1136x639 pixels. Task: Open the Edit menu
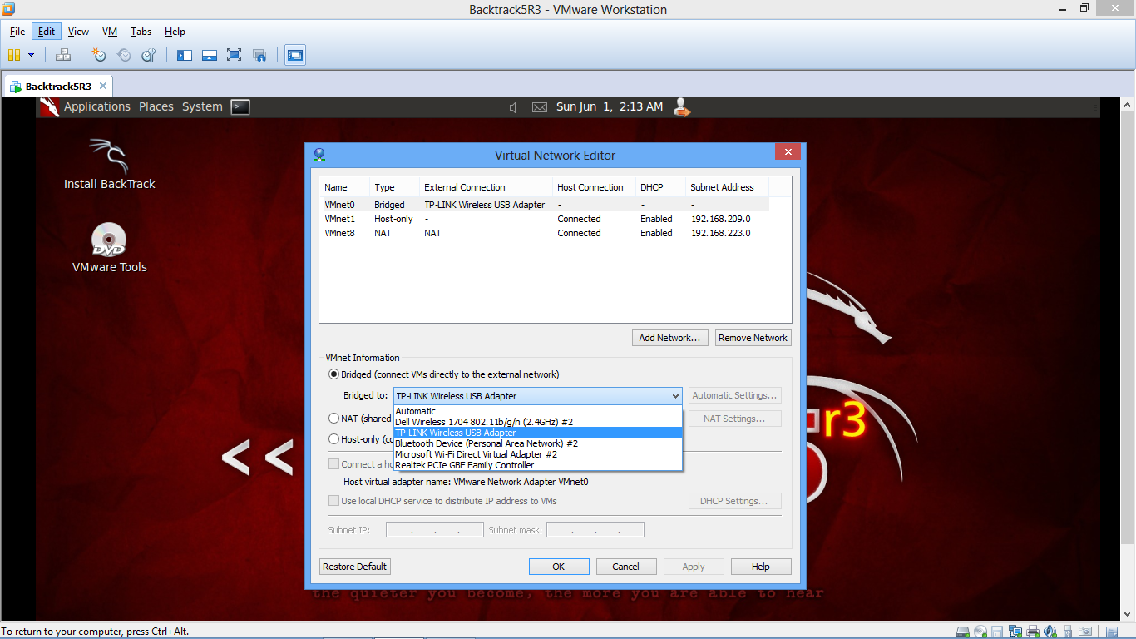47,32
